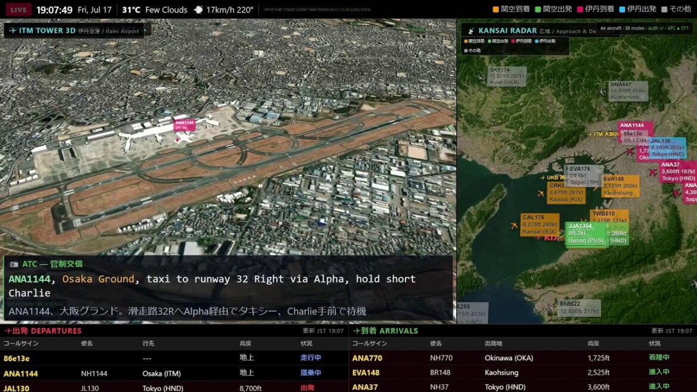Click the 着陸中 status for ANA770
697x392 pixels.
(659, 357)
